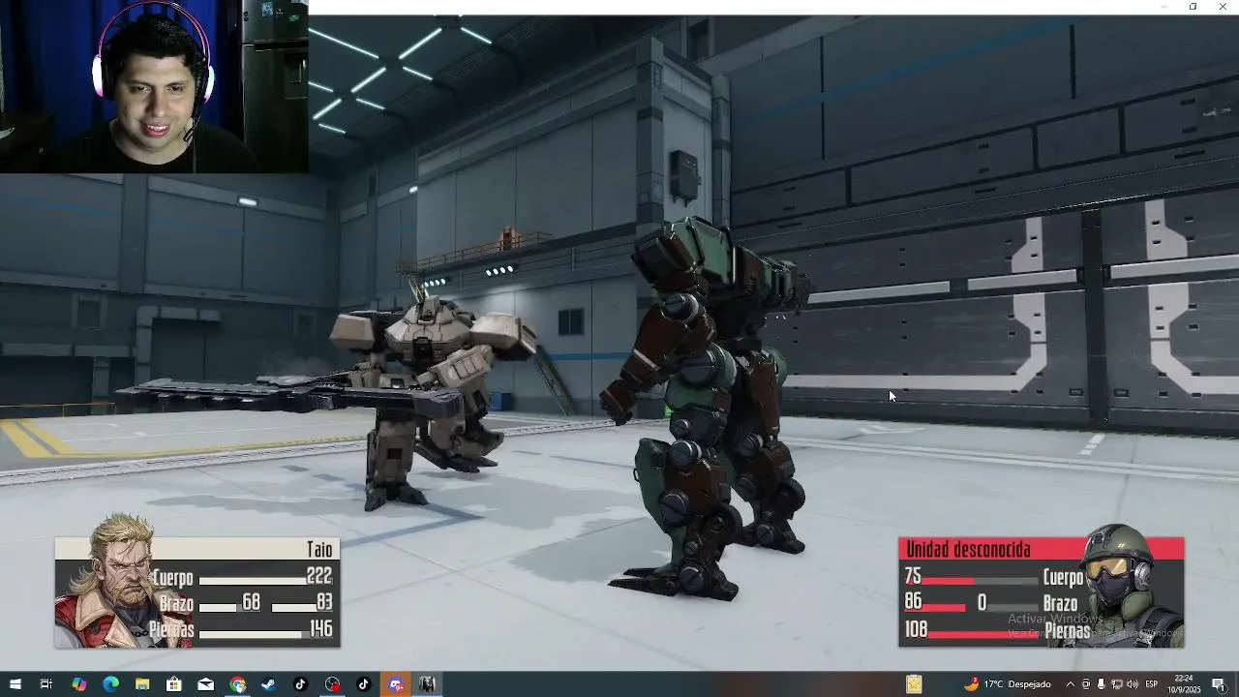Switch to Google Chrome on the taskbar
This screenshot has height=697, width=1239.
tap(237, 684)
